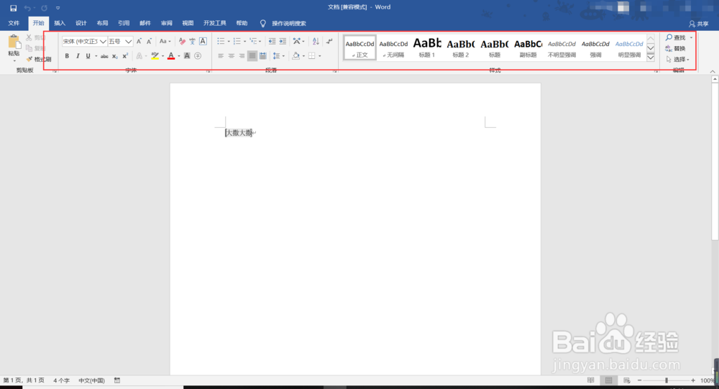
Task: Open the font size box showing 五号
Action: click(121, 41)
